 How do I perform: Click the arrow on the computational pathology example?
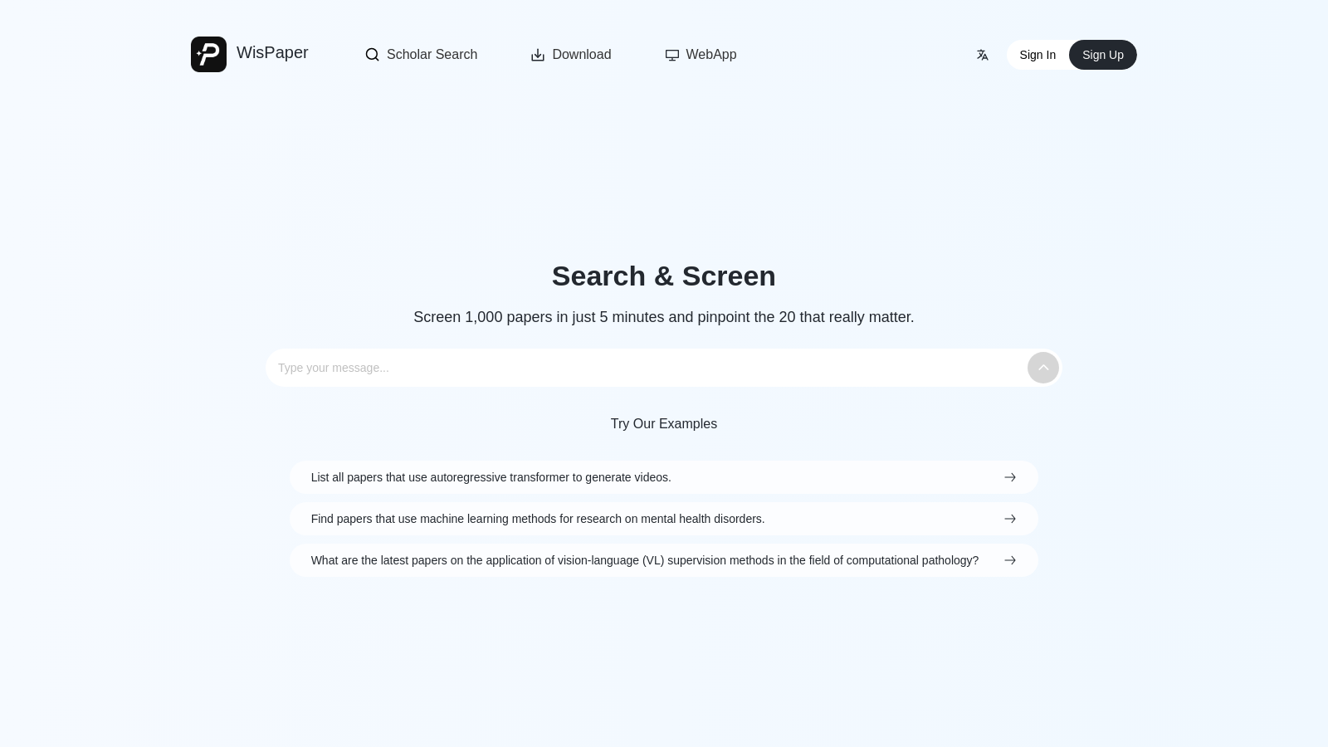point(1009,560)
